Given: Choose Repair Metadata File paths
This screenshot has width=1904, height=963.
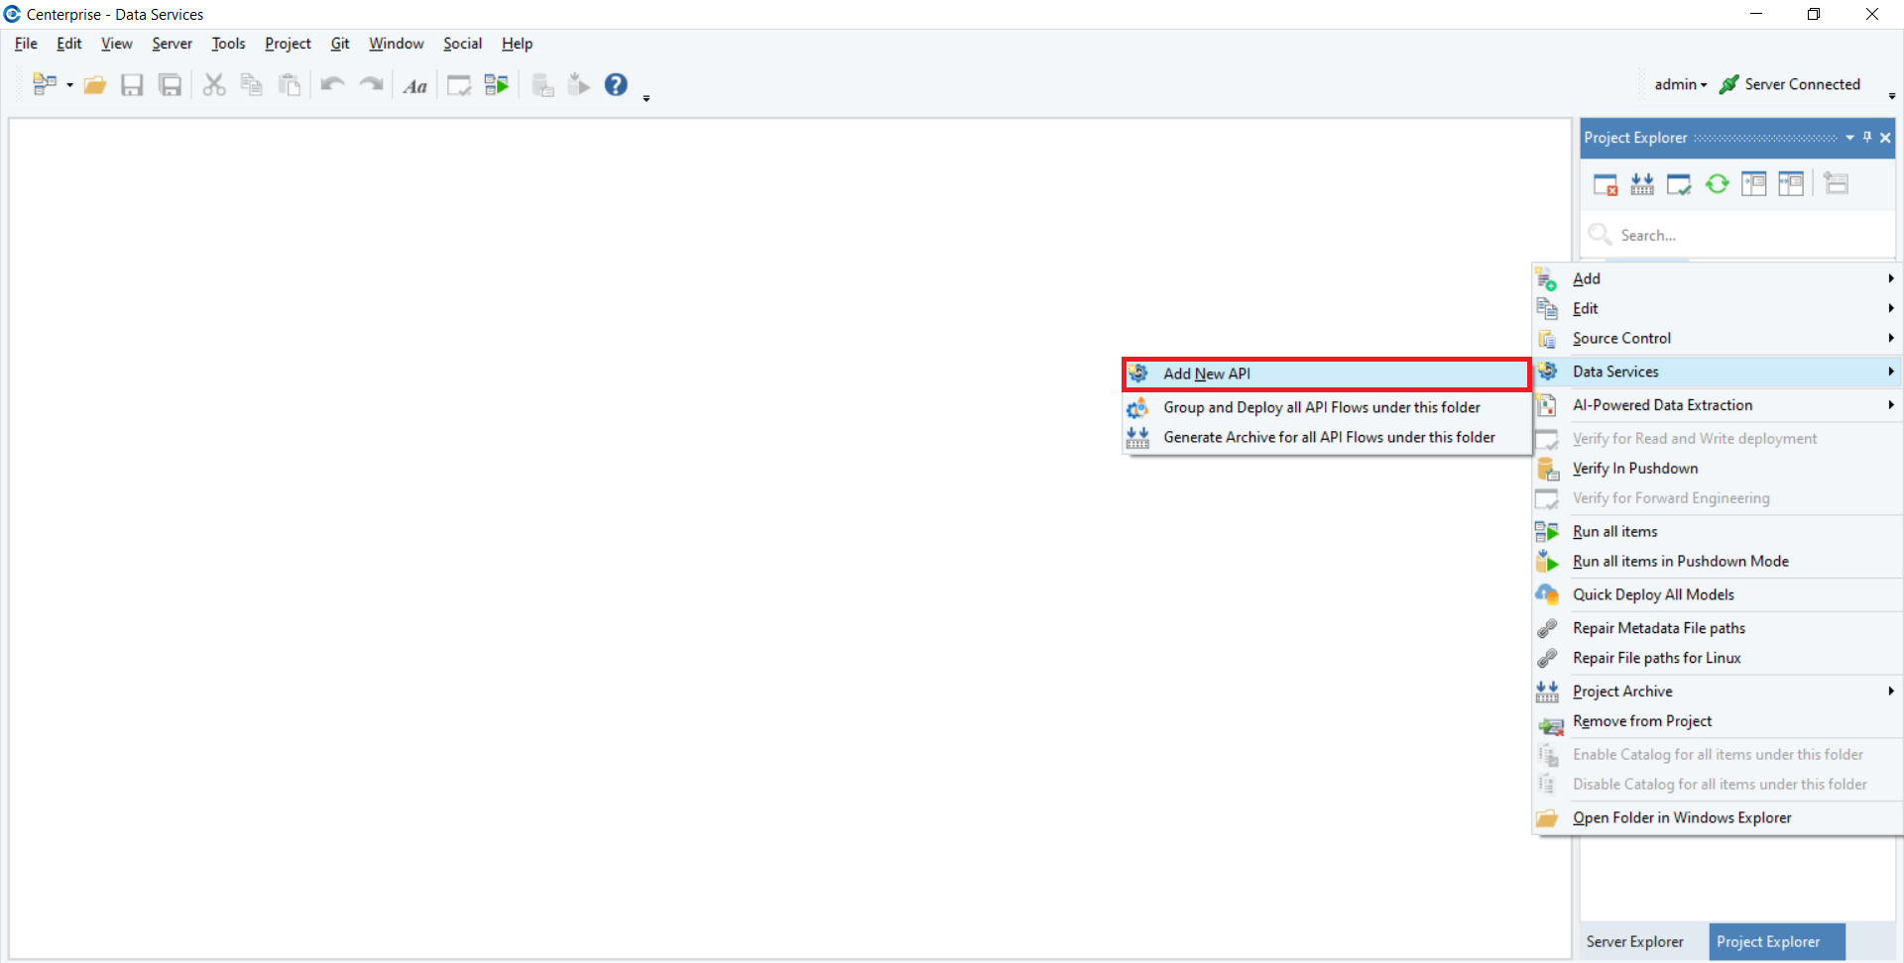Looking at the screenshot, I should (1718, 628).
